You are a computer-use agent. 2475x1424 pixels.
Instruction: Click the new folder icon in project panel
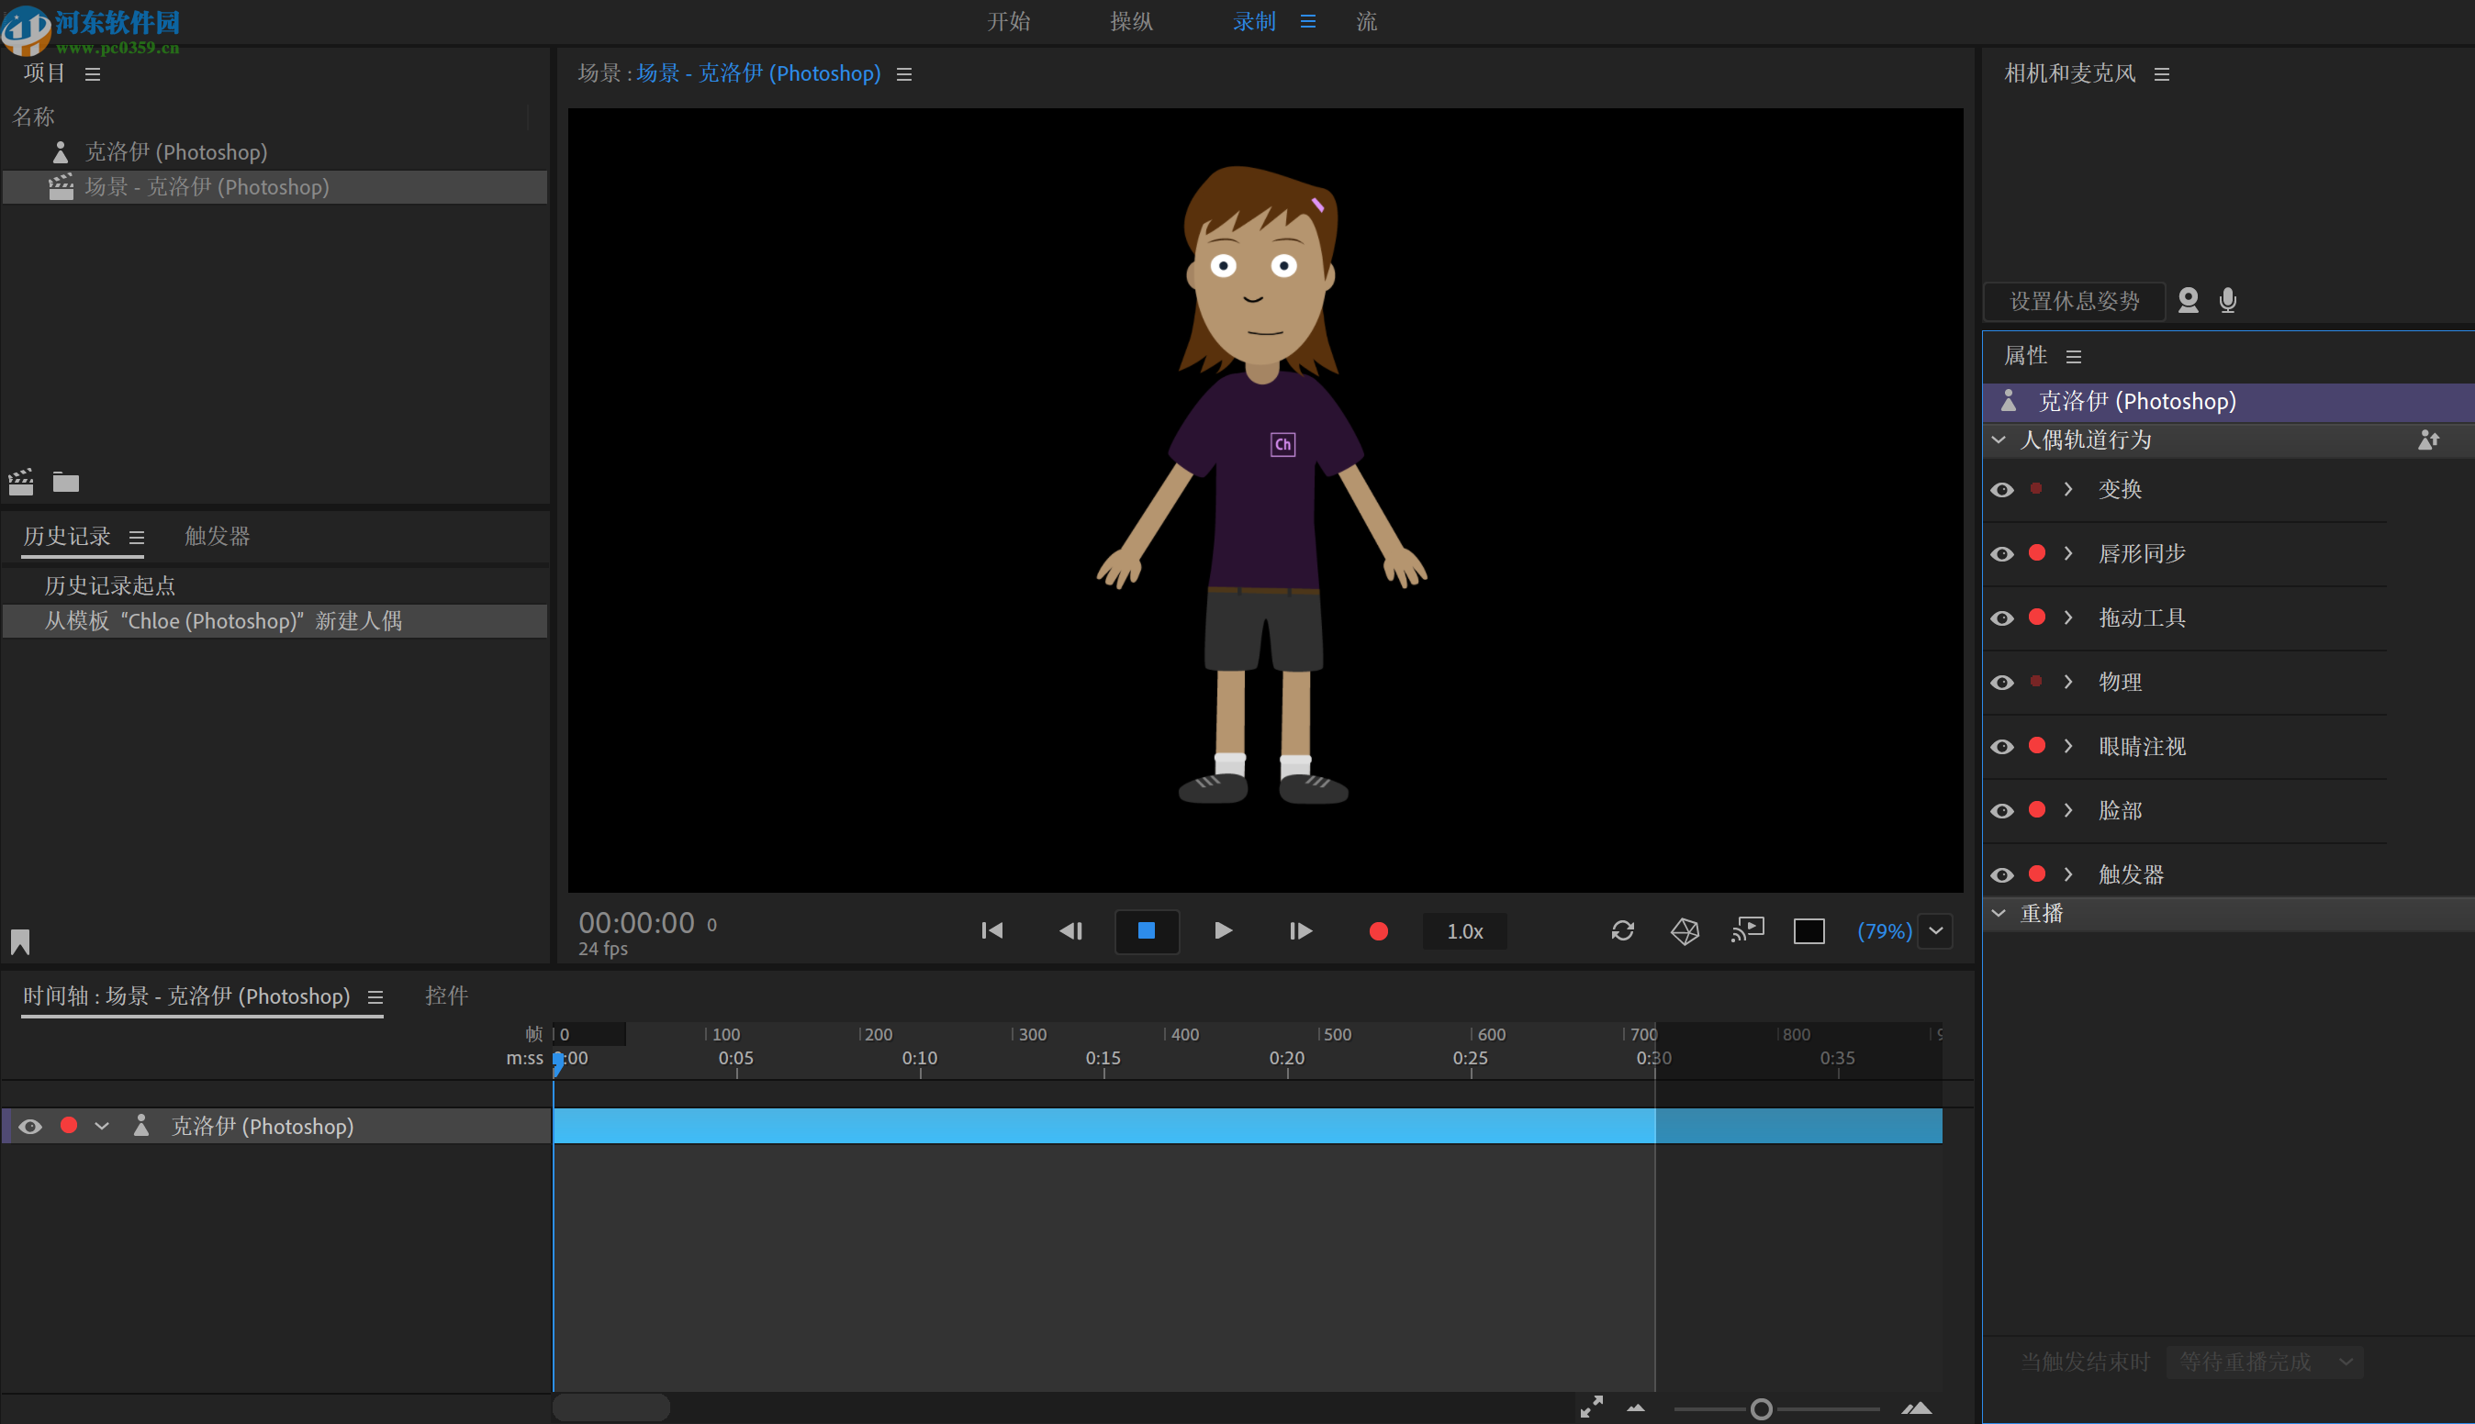click(64, 481)
